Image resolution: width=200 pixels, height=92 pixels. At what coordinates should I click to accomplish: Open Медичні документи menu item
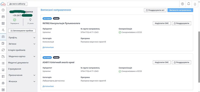[x=18, y=63]
